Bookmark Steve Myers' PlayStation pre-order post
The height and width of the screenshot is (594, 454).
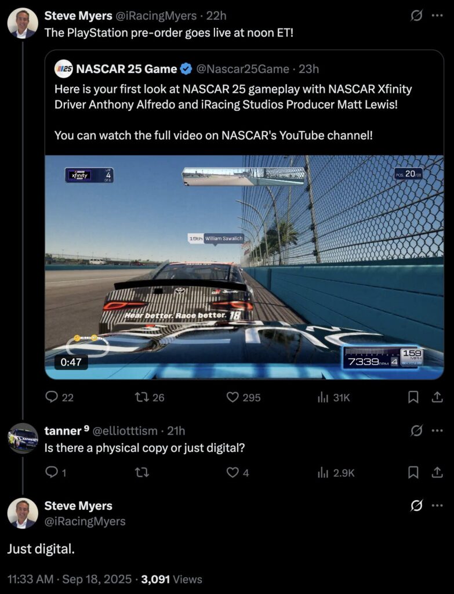pos(413,397)
